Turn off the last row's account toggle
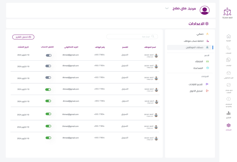This screenshot has width=237, height=162. [48, 138]
